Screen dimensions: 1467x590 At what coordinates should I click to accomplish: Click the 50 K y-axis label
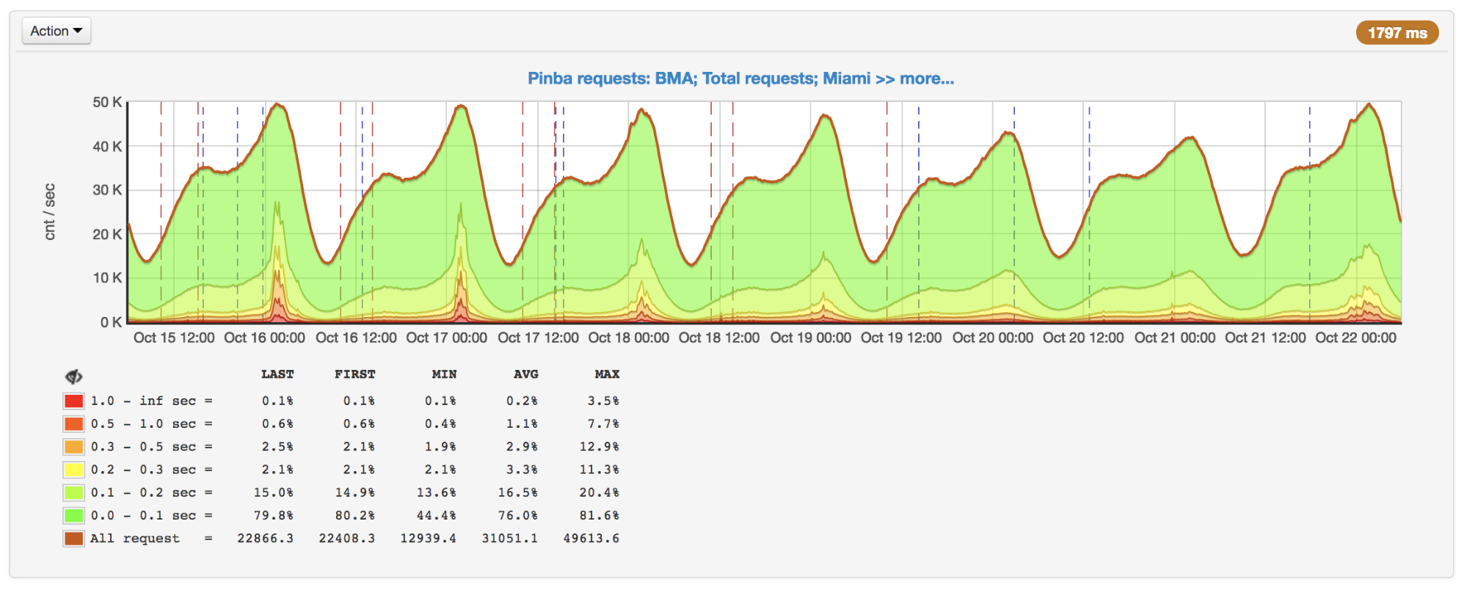pos(107,103)
